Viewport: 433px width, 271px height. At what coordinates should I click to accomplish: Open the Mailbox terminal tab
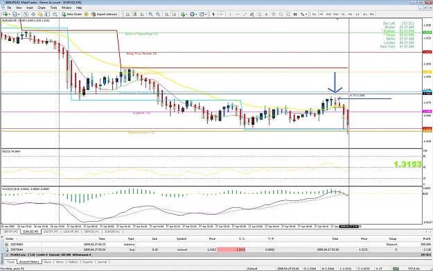tap(73, 262)
